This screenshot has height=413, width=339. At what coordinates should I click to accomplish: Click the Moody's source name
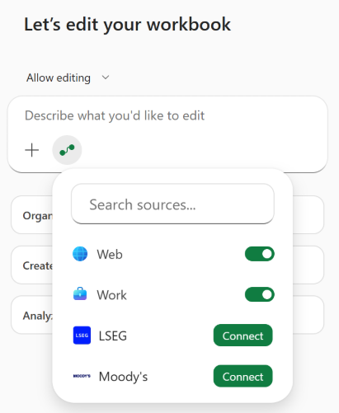[x=123, y=377]
